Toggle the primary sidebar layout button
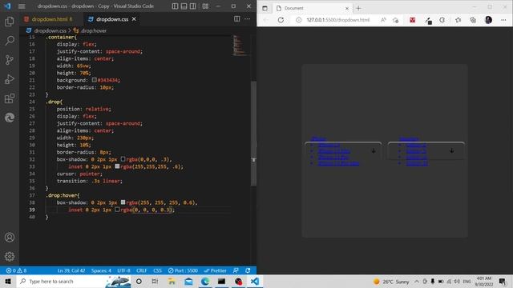The width and height of the screenshot is (513, 288). point(176,6)
